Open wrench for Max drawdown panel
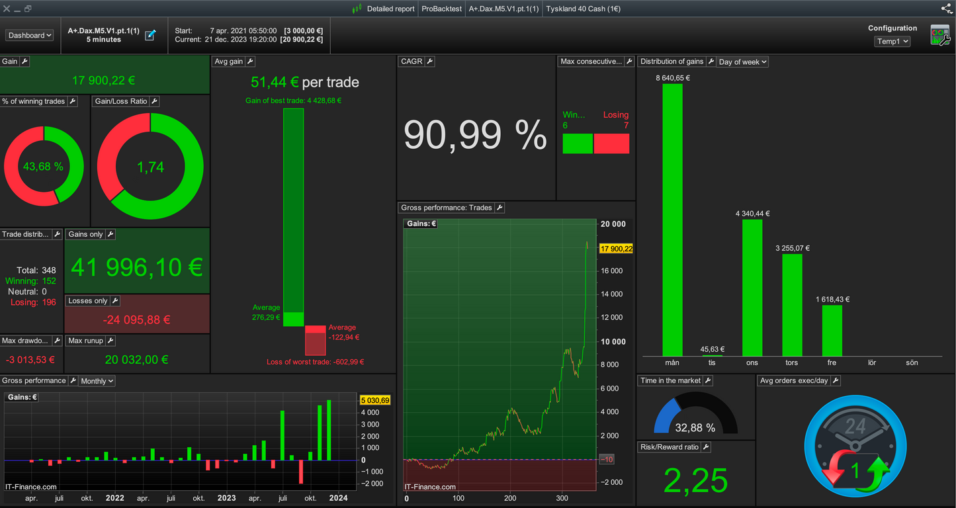 click(58, 341)
